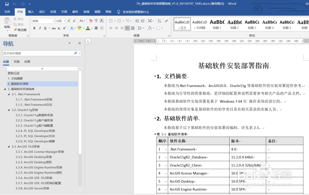The width and height of the screenshot is (309, 195).
Task: Align text right
Action: [x=122, y=28]
